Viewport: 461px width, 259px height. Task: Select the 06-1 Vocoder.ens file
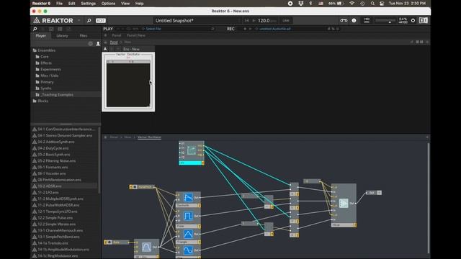coord(52,173)
